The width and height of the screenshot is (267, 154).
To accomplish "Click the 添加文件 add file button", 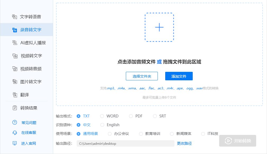I will 179,76.
